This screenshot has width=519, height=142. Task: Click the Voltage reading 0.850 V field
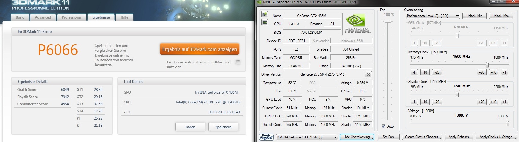coord(362,83)
